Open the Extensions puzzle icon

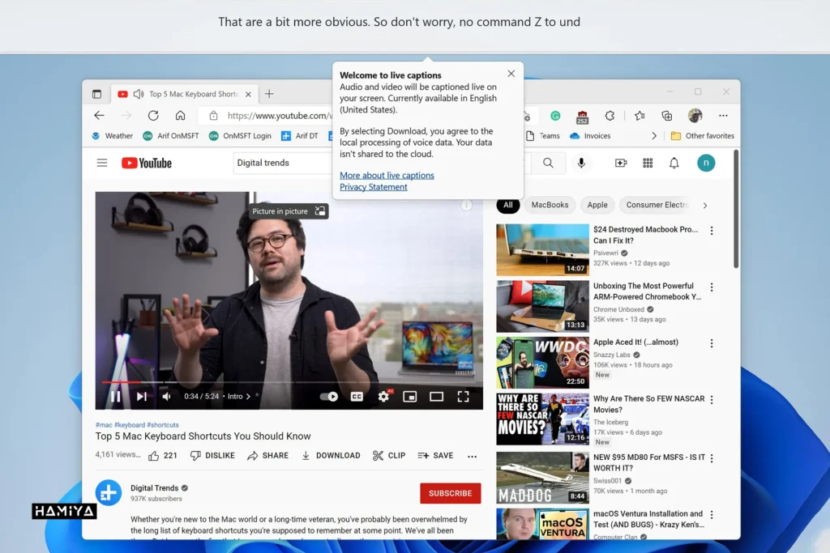coord(610,116)
